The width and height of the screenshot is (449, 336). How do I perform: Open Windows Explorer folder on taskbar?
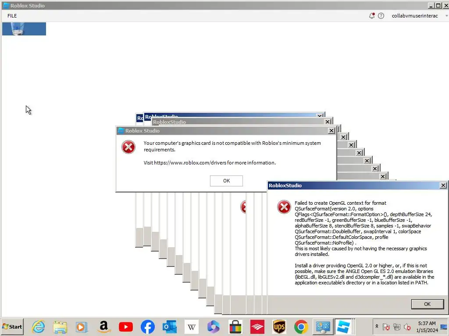[x=60, y=326]
